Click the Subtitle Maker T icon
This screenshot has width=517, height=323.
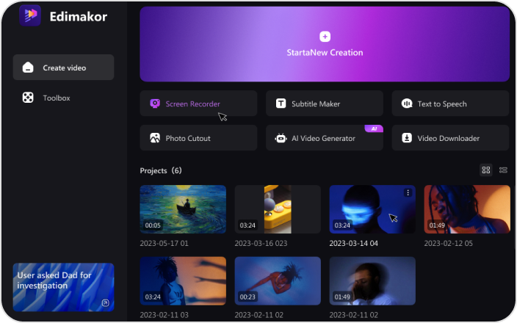(281, 104)
